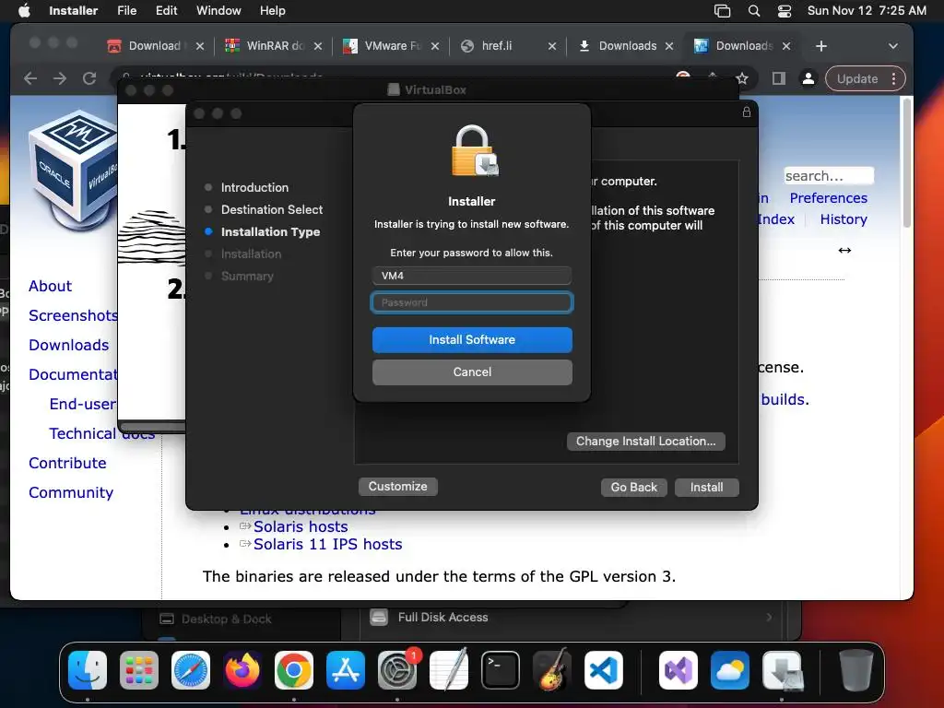Open the Preferences link on the page
This screenshot has width=944, height=708.
[x=829, y=198]
